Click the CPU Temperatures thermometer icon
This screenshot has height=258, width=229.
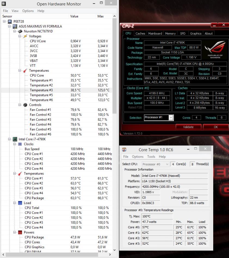[x=20, y=173]
